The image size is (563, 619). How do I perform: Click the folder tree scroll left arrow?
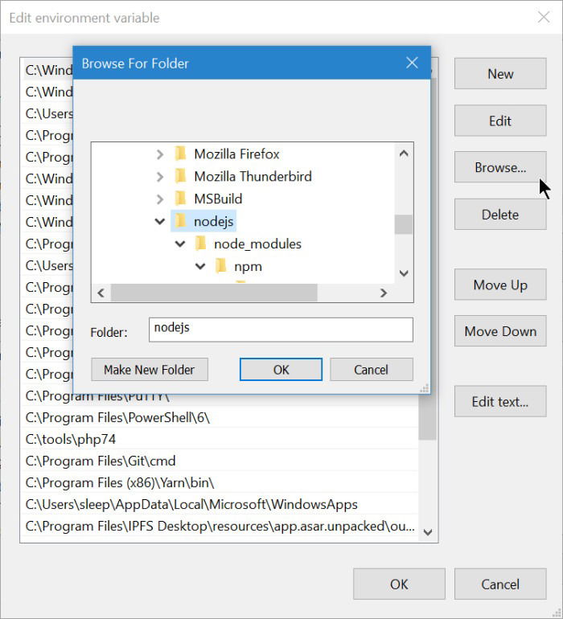pyautogui.click(x=101, y=293)
